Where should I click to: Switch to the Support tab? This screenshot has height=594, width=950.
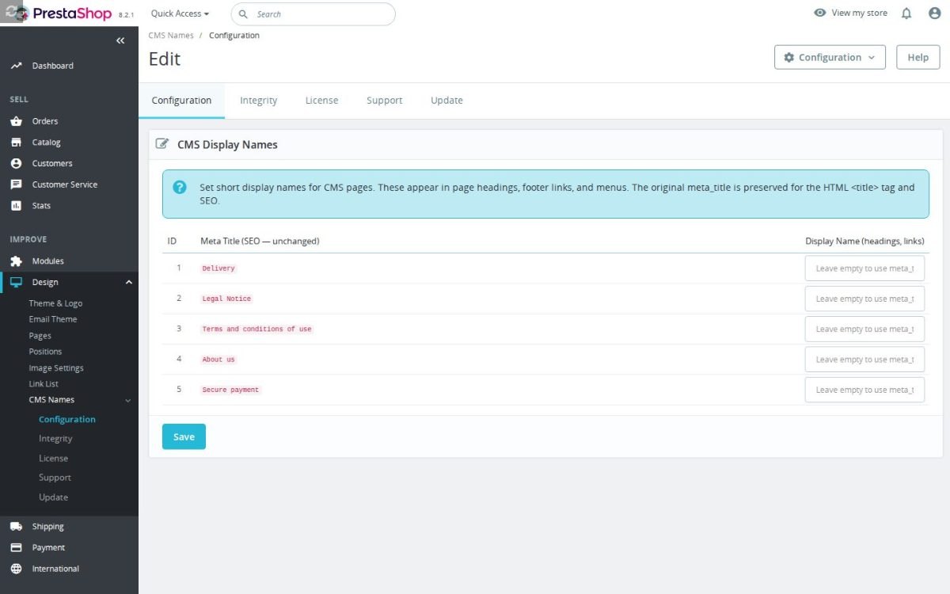[384, 101]
